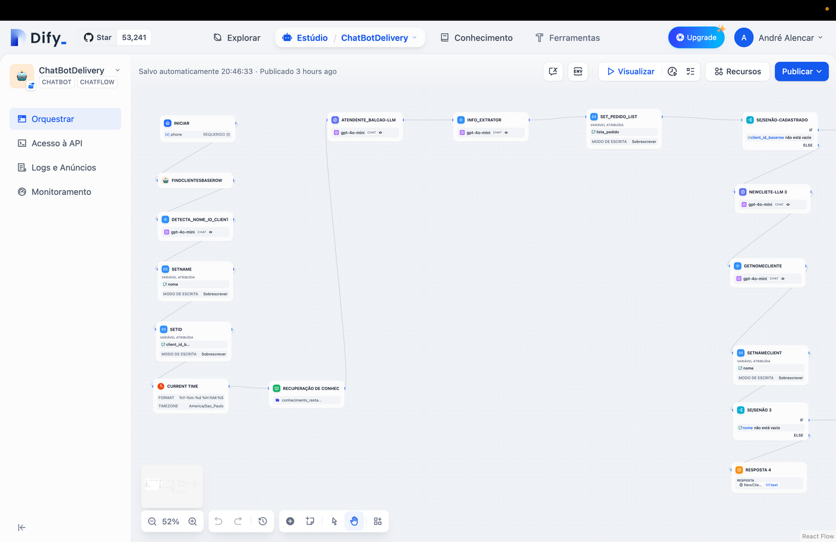This screenshot has height=542, width=836.
Task: Click the conhecimento_resta... knowledge entry
Action: [x=307, y=400]
